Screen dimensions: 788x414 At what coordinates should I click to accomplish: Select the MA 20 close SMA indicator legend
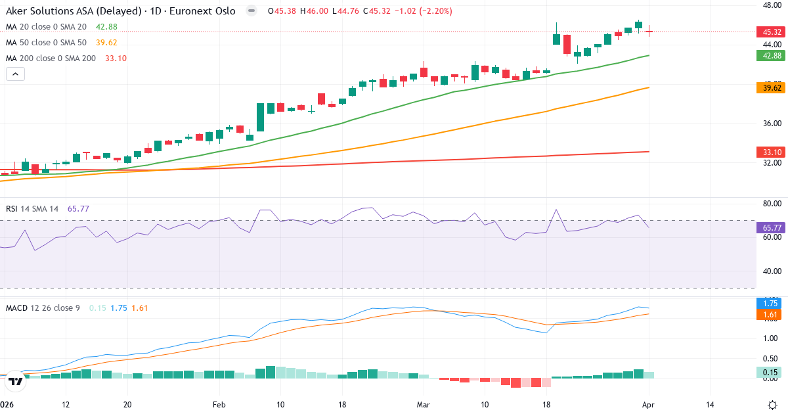(x=46, y=27)
